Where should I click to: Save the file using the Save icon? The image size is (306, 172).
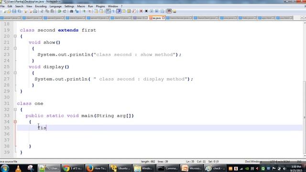(x=14, y=11)
